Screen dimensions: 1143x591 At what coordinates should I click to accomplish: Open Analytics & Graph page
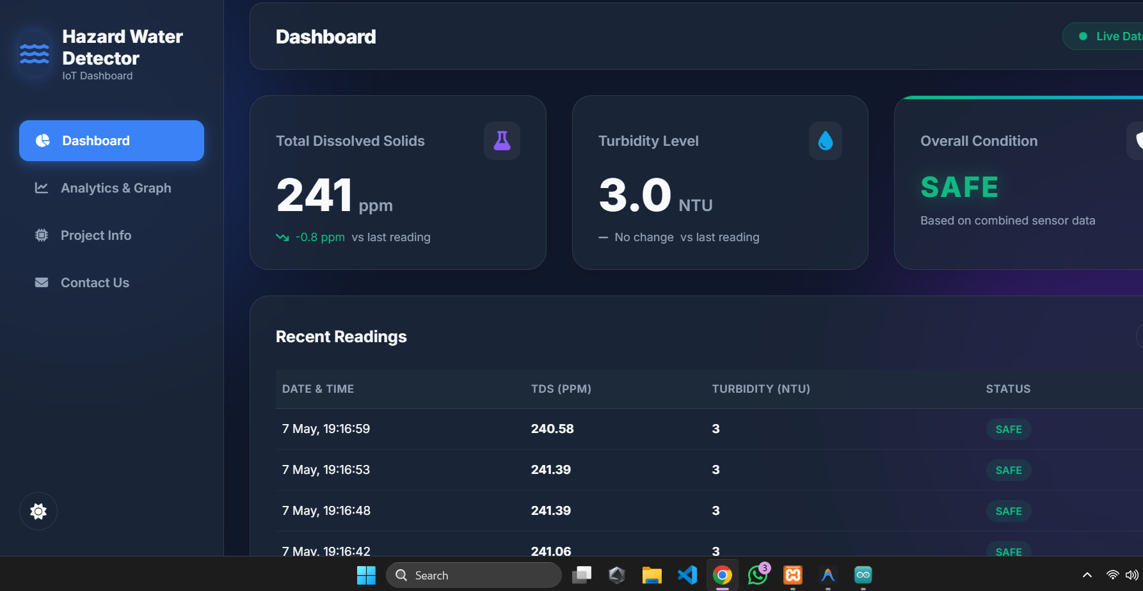[111, 188]
